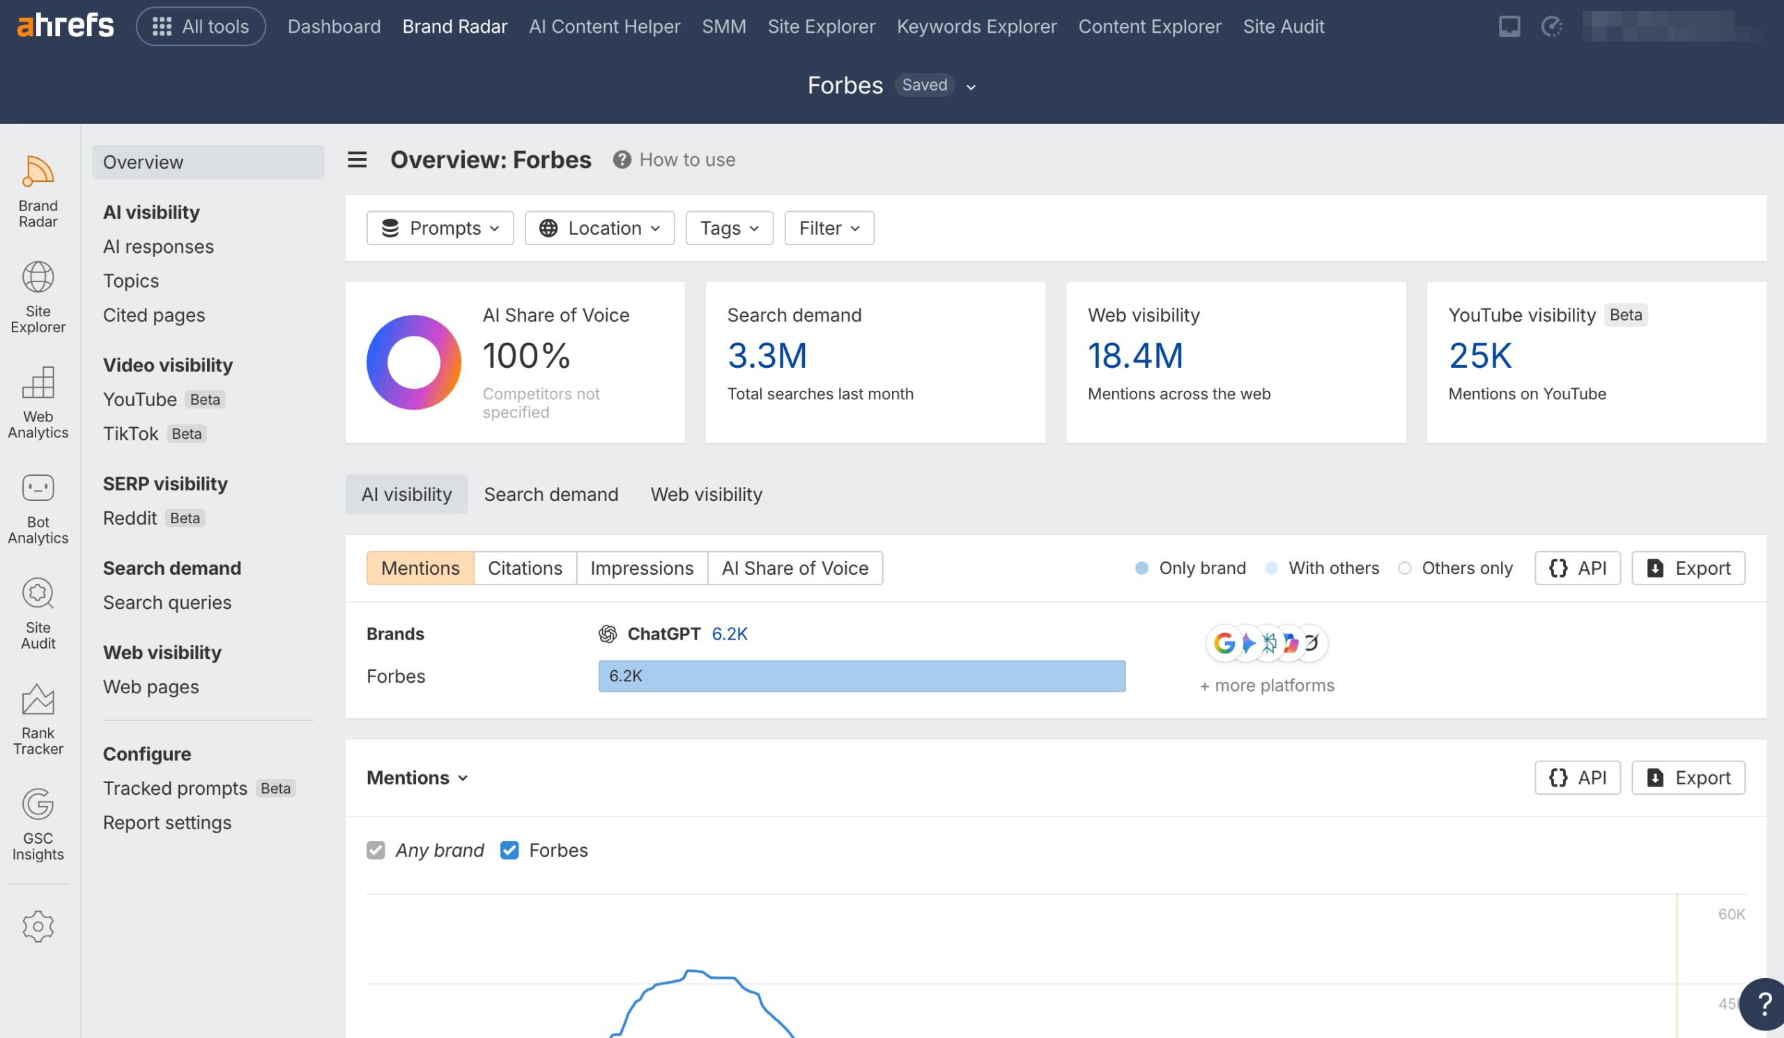Click API button in Mentions chart panel

[1577, 777]
